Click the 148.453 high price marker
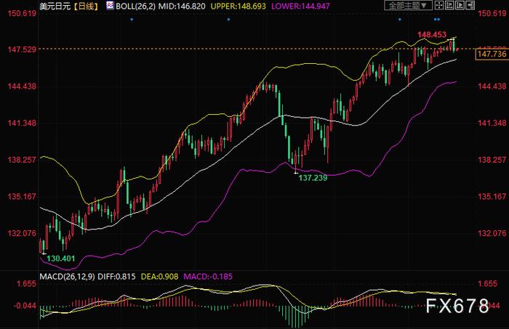The height and width of the screenshot is (329, 509). click(x=432, y=34)
